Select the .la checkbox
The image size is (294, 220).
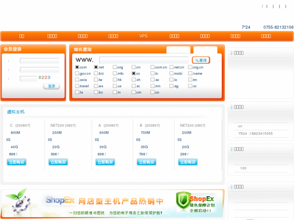point(77,92)
